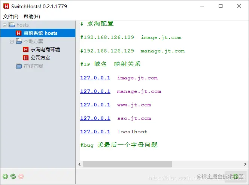
Task: Click the 127.0.0.1 link before image.jt.com
Action: click(x=95, y=78)
